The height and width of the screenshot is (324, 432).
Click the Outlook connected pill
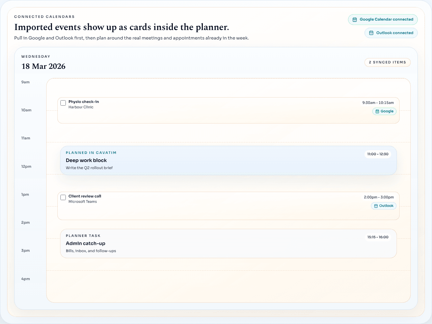[391, 33]
